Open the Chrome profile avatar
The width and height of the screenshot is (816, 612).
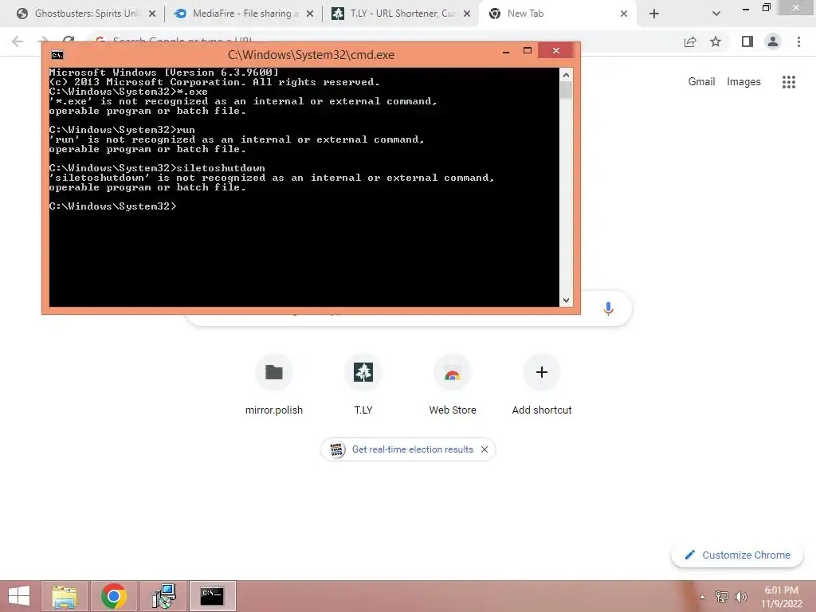point(773,41)
